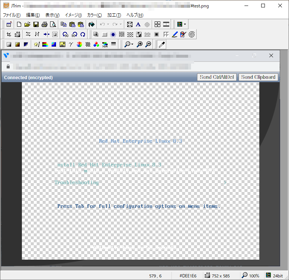
Task: Copy the image to the clipboard
Action: tap(63, 24)
